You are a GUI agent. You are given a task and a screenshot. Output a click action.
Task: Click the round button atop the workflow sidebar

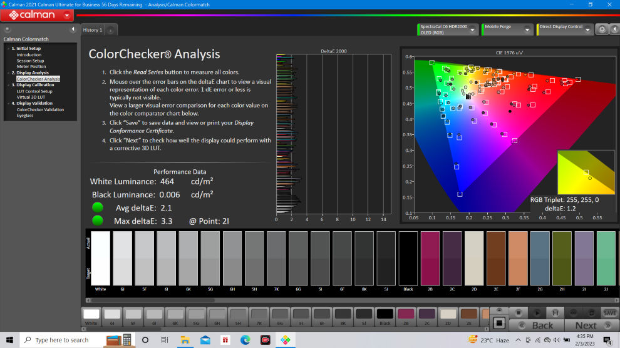click(x=7, y=29)
